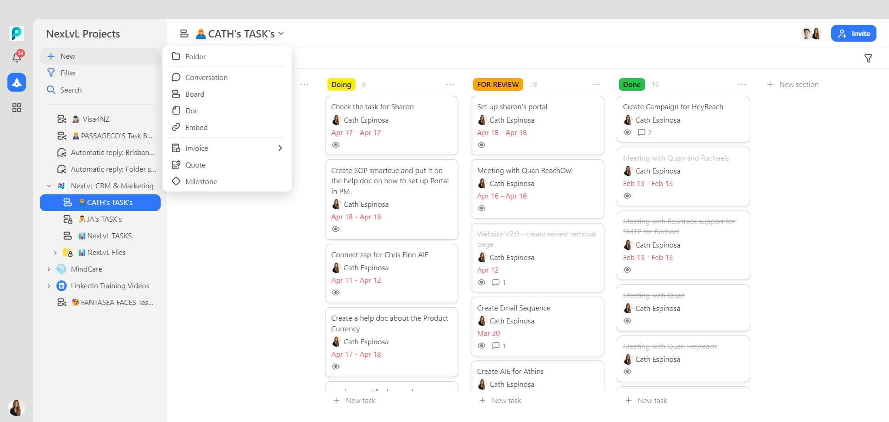Open the ellipsis menu on the FOR REVIEW column

pos(596,84)
